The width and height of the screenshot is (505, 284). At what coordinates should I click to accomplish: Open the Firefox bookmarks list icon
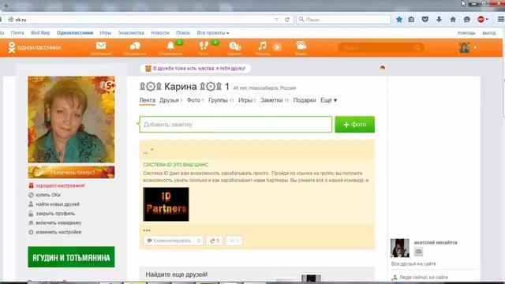point(411,20)
